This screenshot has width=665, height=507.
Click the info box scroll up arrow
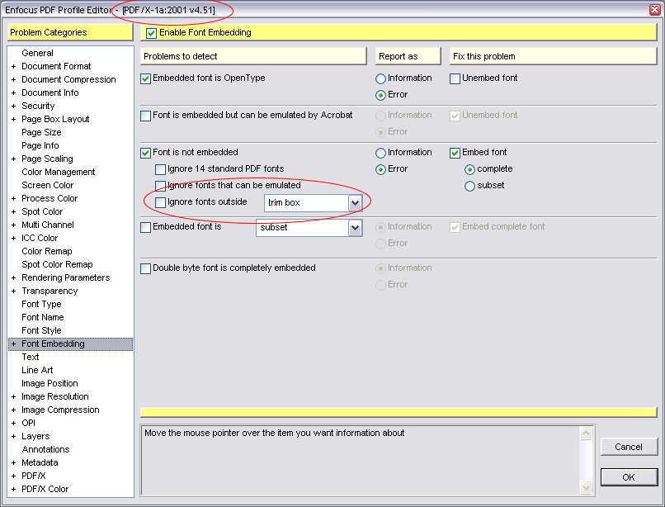[586, 433]
